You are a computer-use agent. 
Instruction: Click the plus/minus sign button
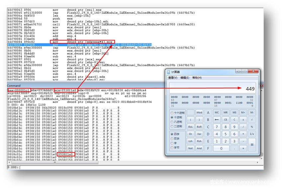point(243,119)
